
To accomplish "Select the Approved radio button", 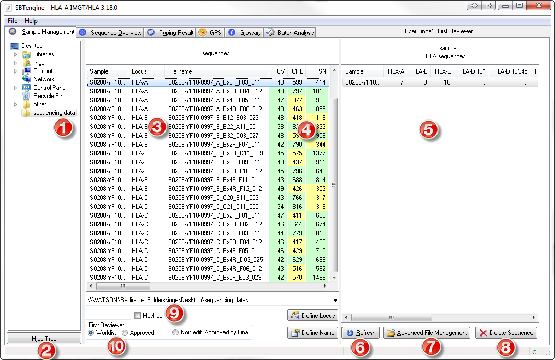I will coord(125,333).
